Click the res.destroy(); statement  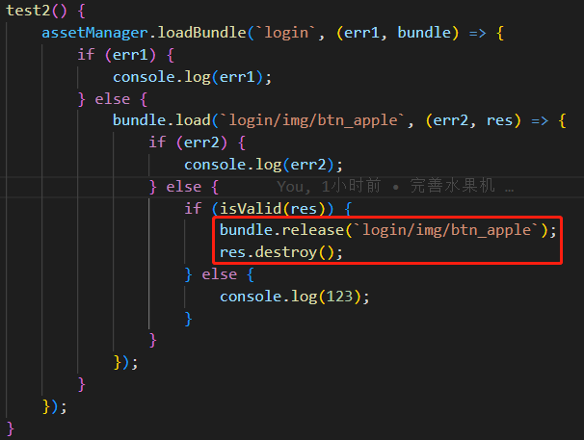click(280, 252)
